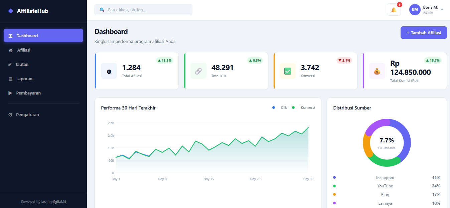Click the Total Komisi money bag icon
The height and width of the screenshot is (208, 450).
coord(377,71)
